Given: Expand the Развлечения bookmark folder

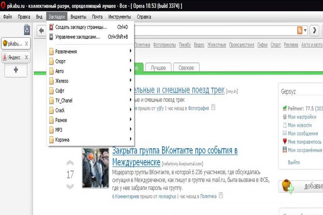Looking at the screenshot, I should [x=90, y=51].
